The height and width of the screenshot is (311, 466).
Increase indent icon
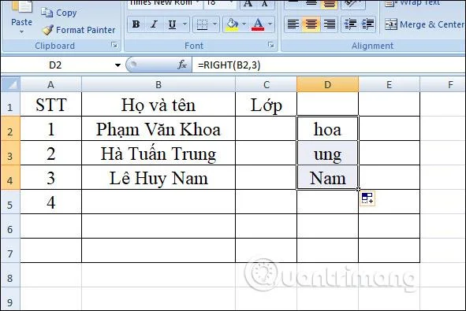click(368, 24)
